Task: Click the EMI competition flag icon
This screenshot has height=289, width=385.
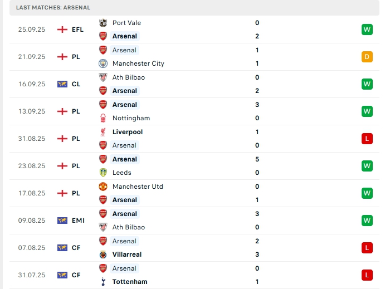Action: (62, 221)
